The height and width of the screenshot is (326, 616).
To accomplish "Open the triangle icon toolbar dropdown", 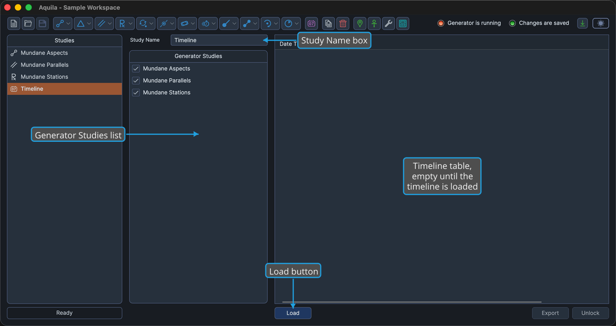I will (x=84, y=23).
